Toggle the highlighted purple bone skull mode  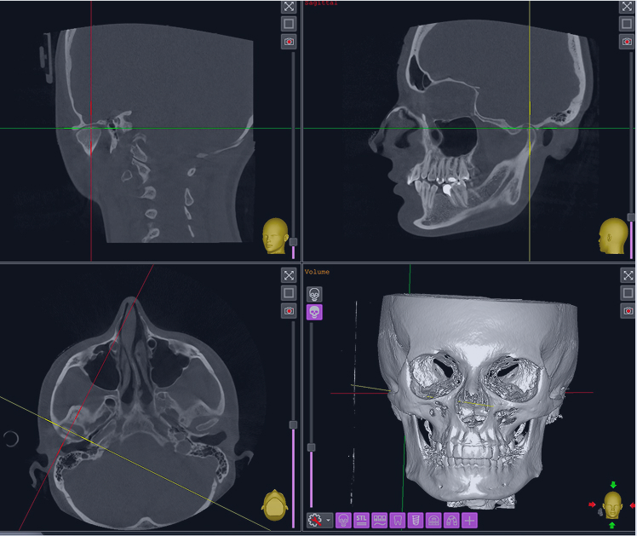314,312
